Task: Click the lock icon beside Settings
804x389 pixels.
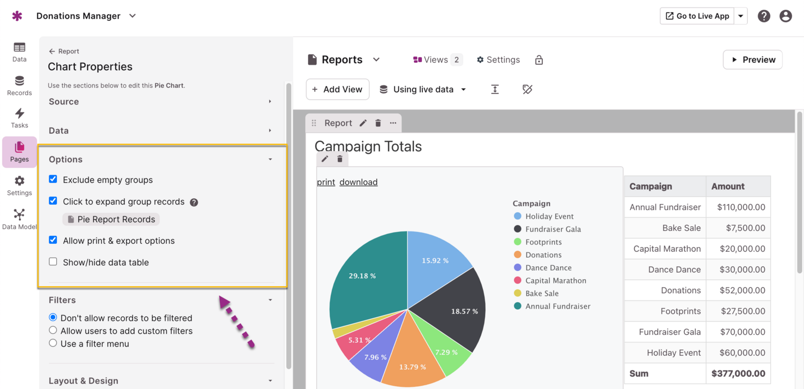Action: [539, 60]
